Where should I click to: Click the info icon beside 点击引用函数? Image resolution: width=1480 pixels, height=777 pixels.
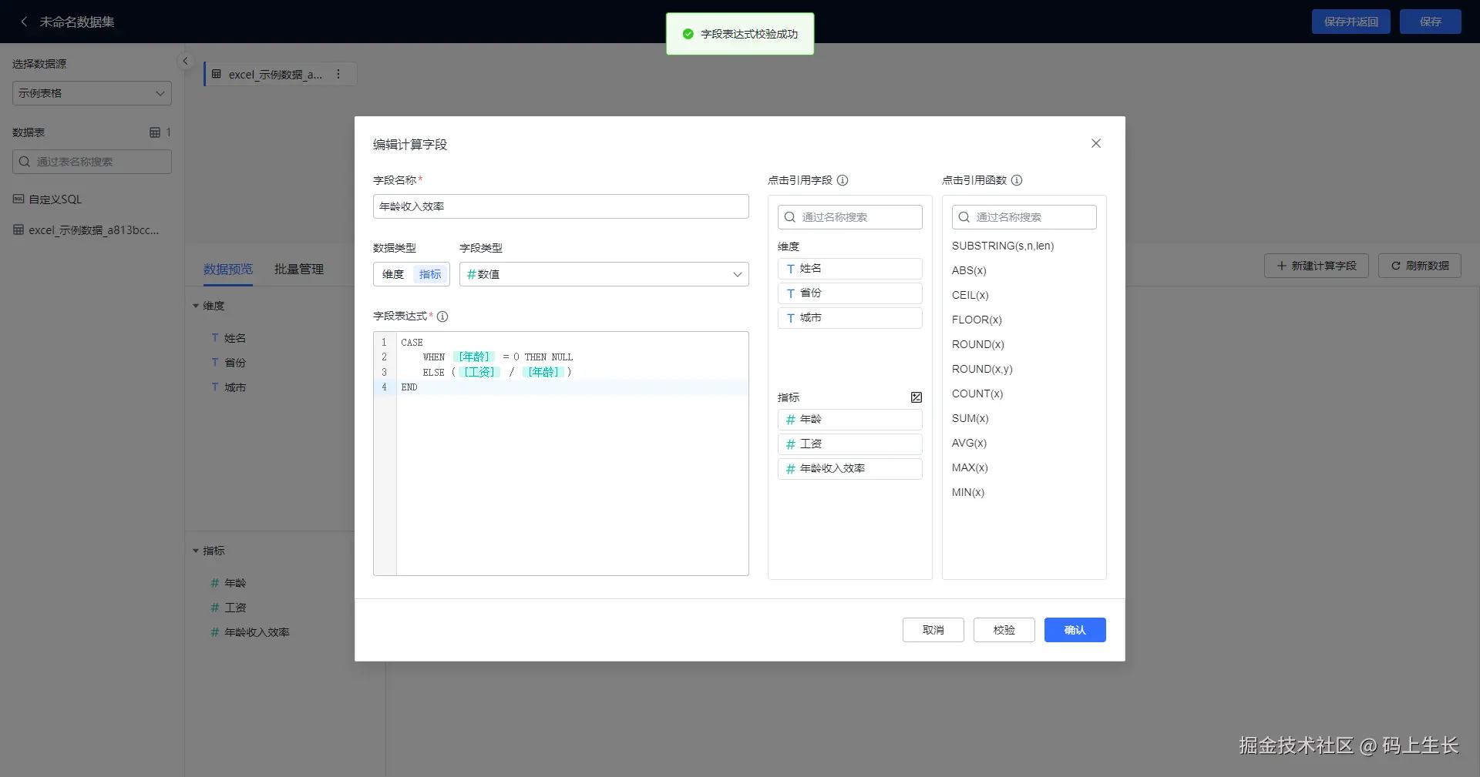point(1017,180)
